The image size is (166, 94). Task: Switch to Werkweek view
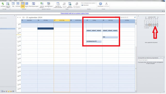point(18,5)
